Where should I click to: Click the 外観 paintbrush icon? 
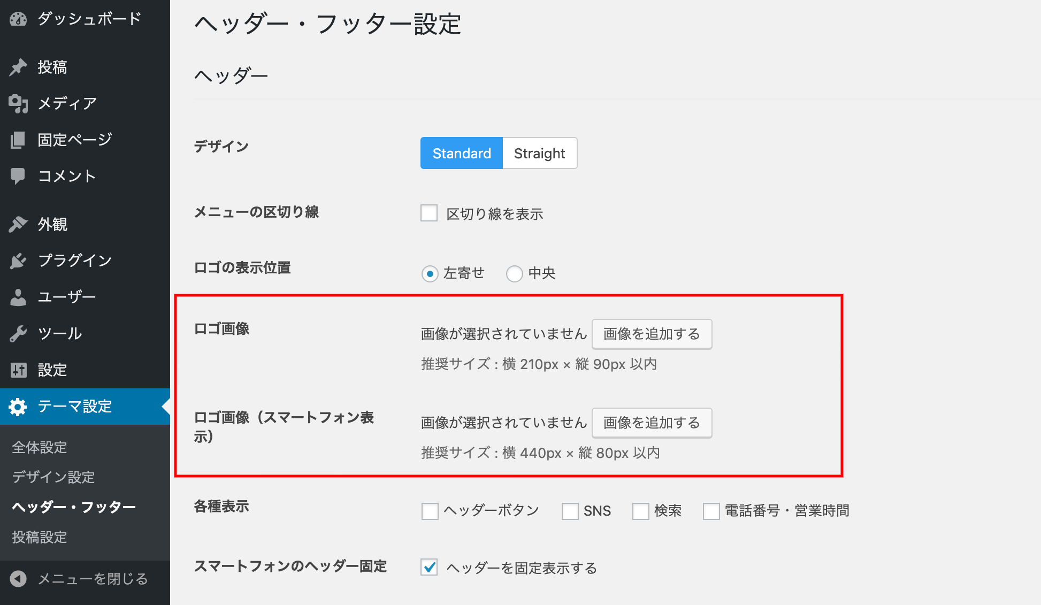point(18,224)
